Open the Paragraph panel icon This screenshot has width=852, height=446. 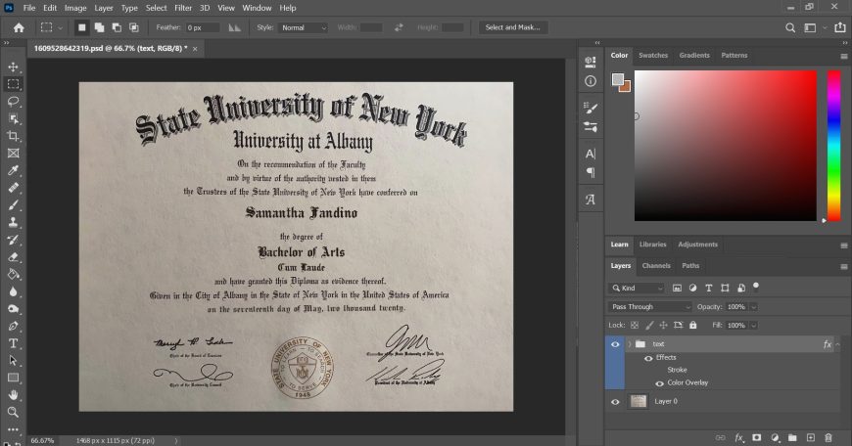(591, 172)
